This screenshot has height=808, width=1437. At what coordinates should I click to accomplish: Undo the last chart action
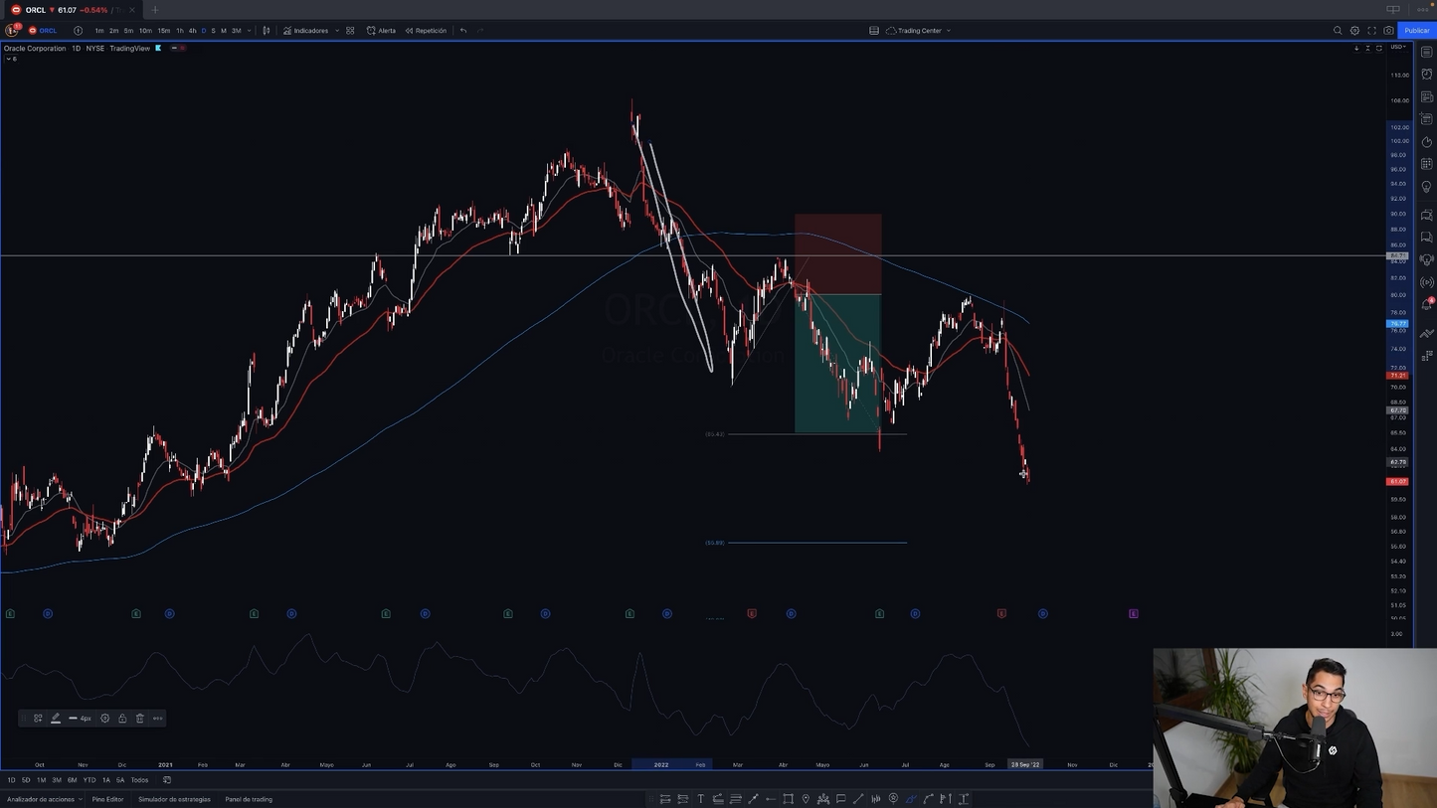tap(463, 31)
